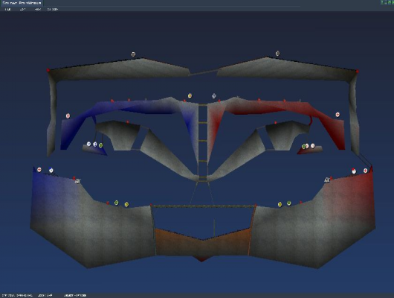Open the View menu
The image size is (394, 298).
pos(38,10)
